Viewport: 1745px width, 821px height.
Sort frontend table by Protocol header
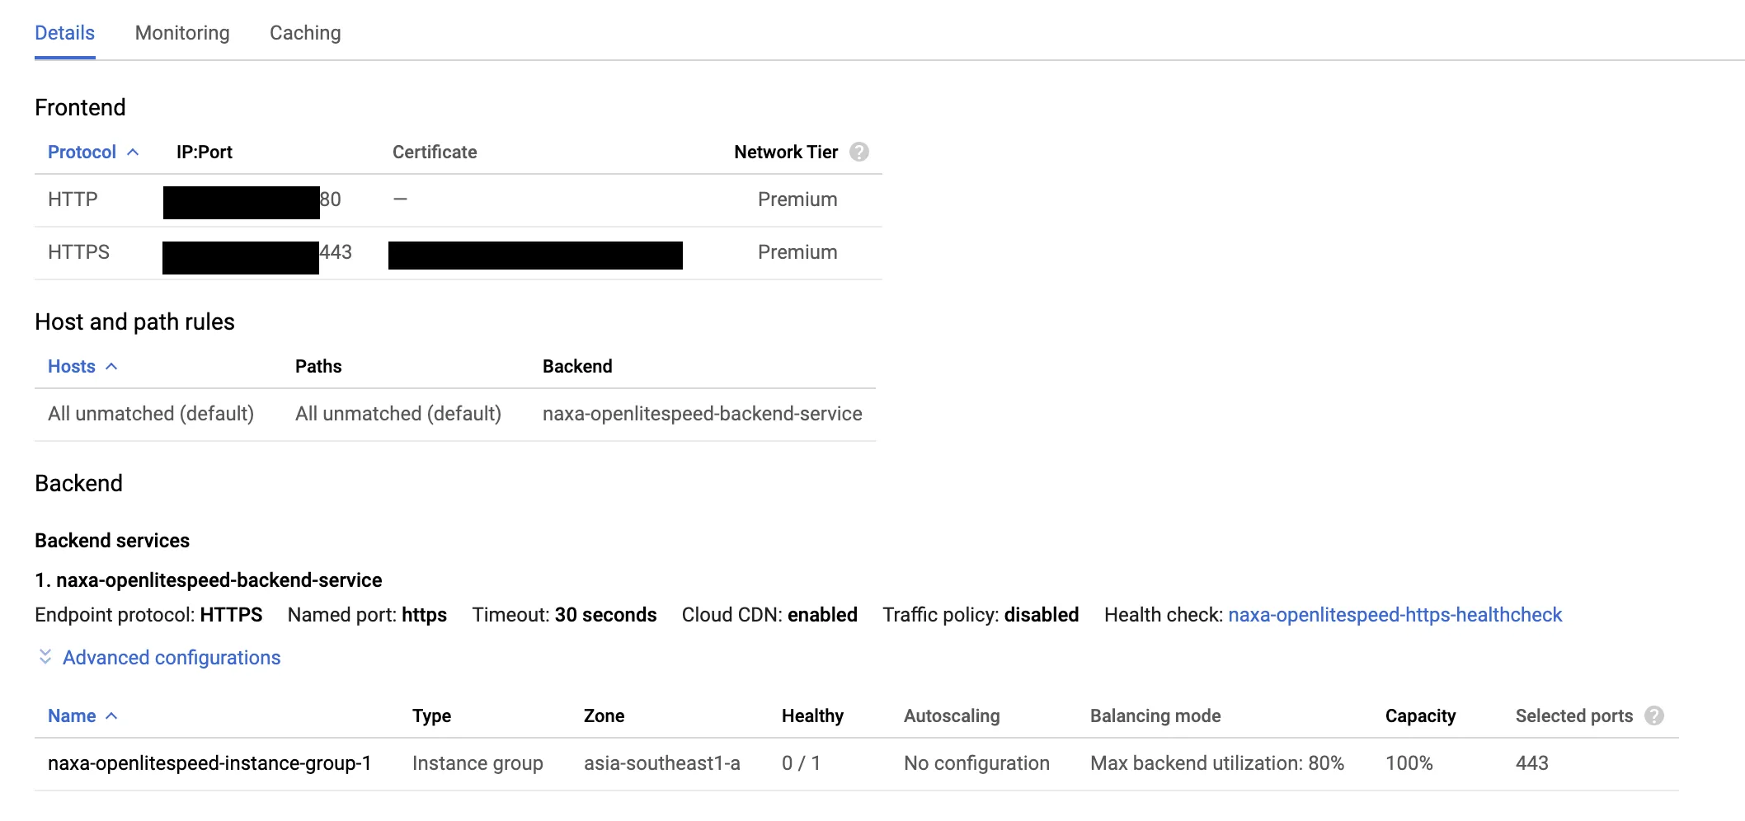[x=82, y=152]
